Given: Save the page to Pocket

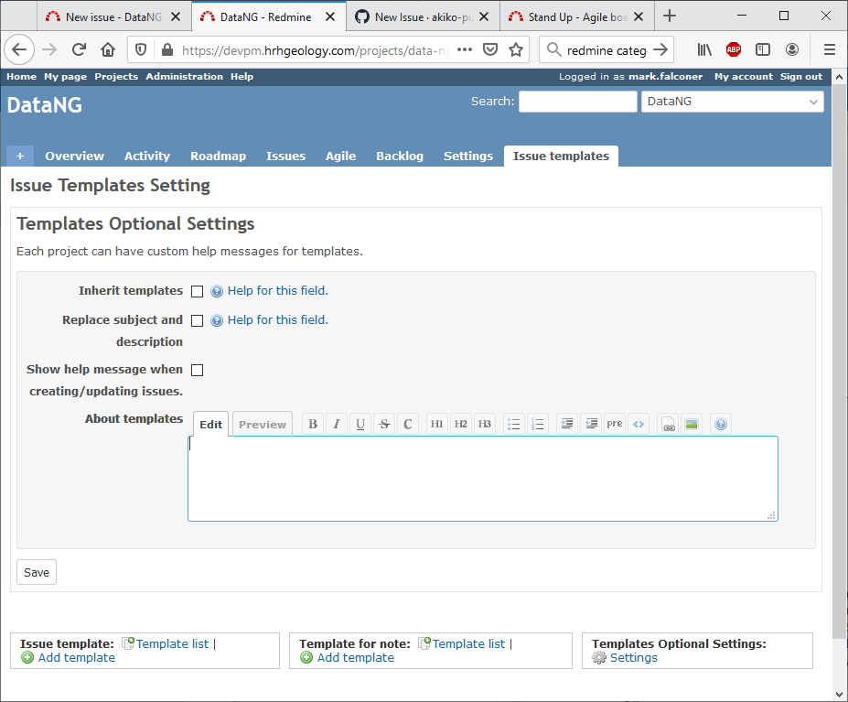Looking at the screenshot, I should 490,49.
